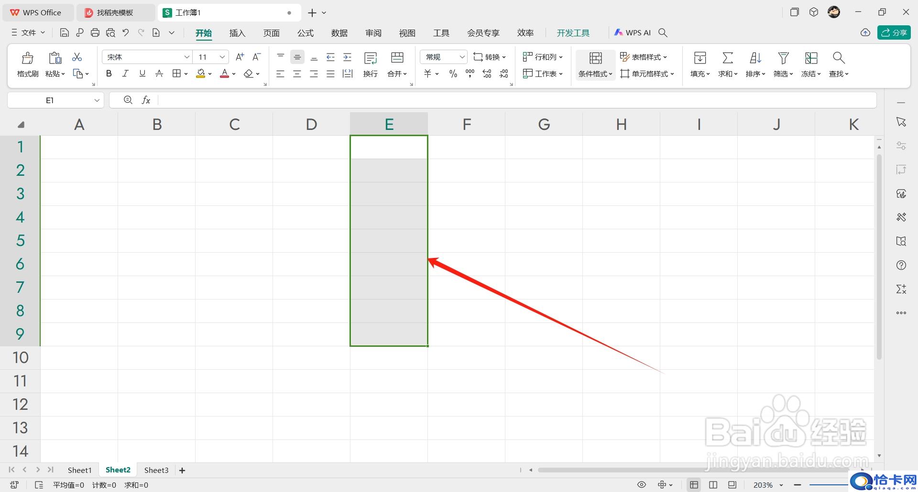Click the Save icon in quick toolbar
Viewport: 918px width, 492px height.
tap(65, 32)
